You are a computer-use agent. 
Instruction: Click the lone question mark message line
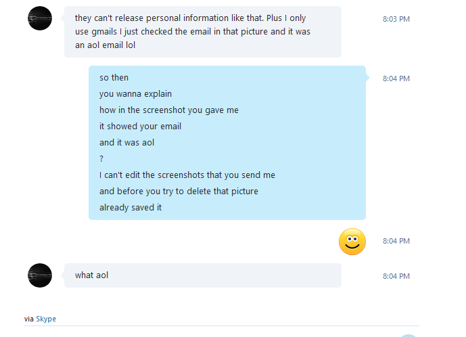coord(101,159)
